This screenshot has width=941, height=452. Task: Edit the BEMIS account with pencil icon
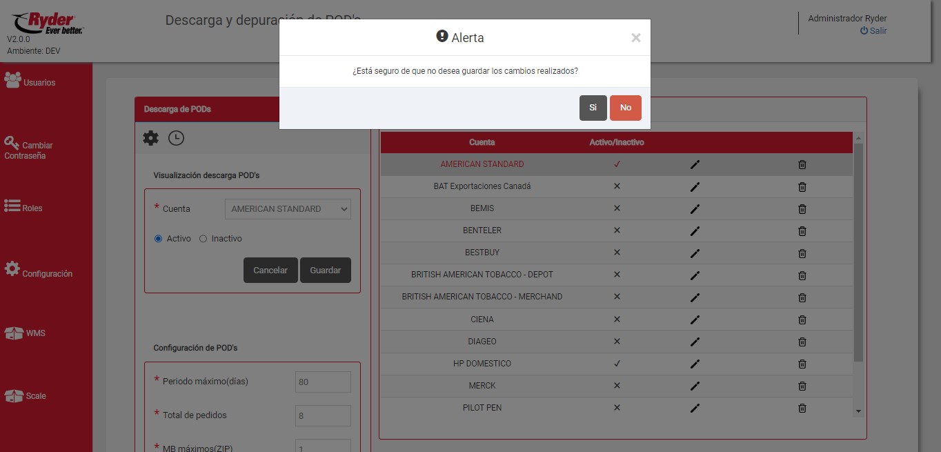tap(695, 208)
